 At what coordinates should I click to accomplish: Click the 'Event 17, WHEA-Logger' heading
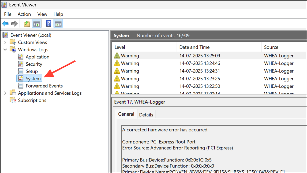pyautogui.click(x=139, y=102)
